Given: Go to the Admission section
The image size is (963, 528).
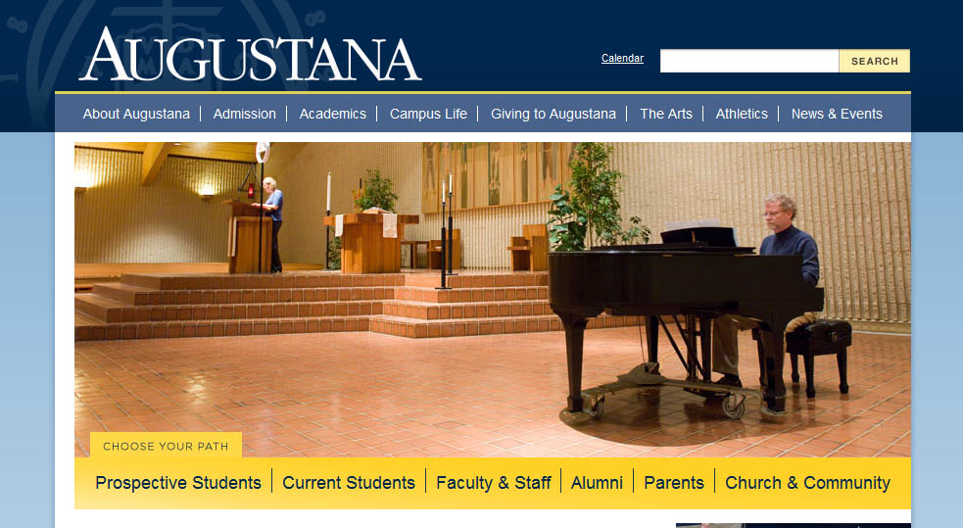Looking at the screenshot, I should (245, 115).
